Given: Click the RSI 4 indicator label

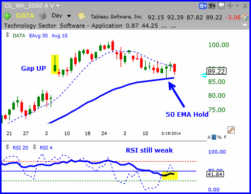Looking at the screenshot, I should coord(46,147).
